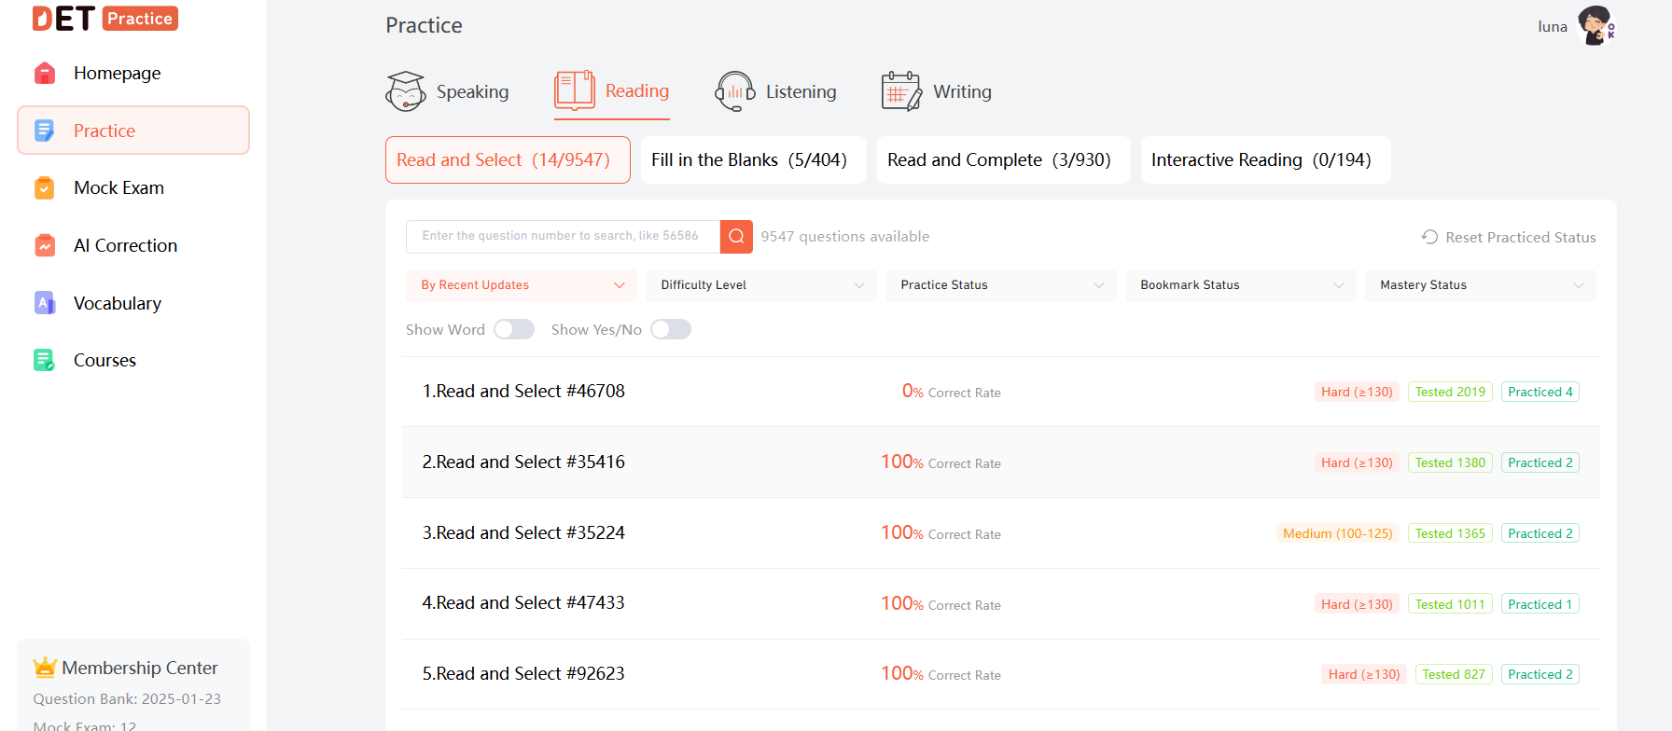Image resolution: width=1672 pixels, height=731 pixels.
Task: Open Membership Center
Action: click(x=140, y=668)
